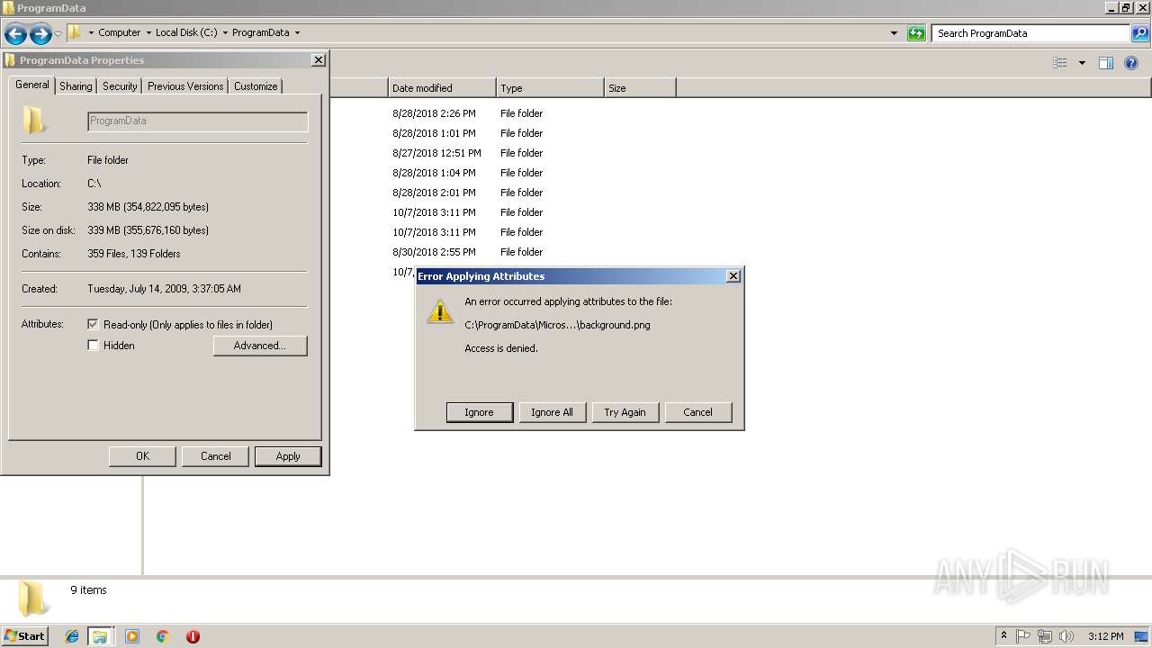This screenshot has width=1152, height=648.
Task: Sort by Size column header
Action: [640, 88]
